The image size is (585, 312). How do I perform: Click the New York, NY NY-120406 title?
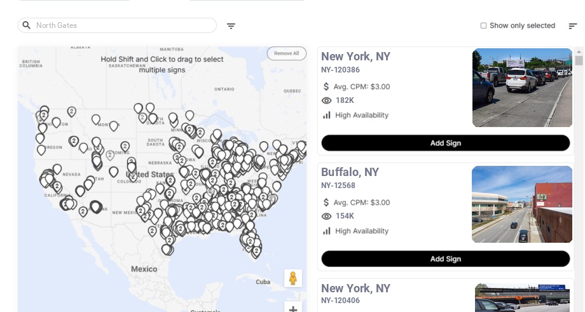click(x=355, y=288)
